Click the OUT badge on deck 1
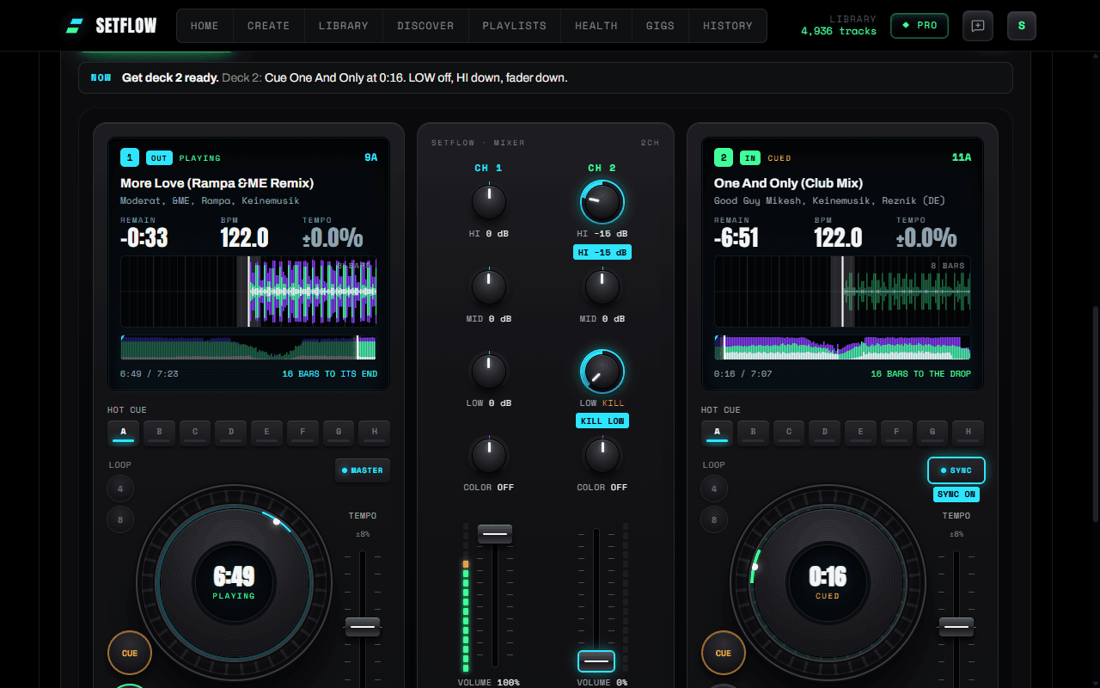Screen dimensions: 1100x688 click(159, 158)
